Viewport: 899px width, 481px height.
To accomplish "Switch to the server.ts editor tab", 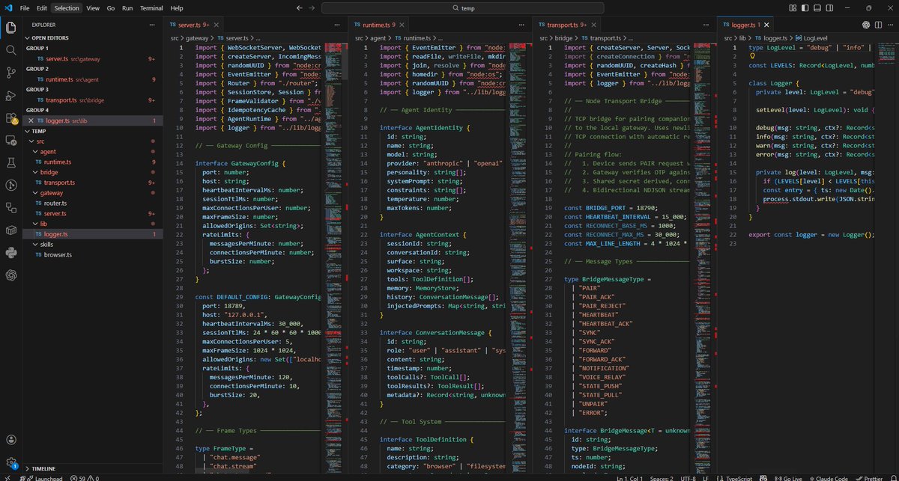I will [x=193, y=25].
